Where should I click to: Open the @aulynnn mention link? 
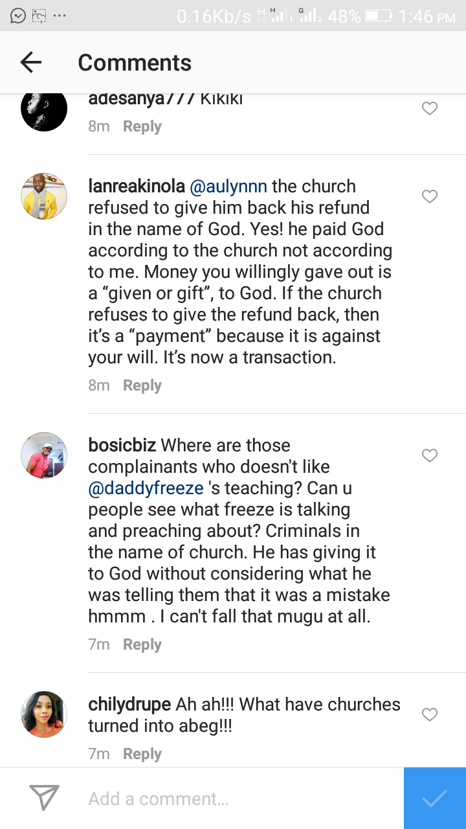click(227, 187)
